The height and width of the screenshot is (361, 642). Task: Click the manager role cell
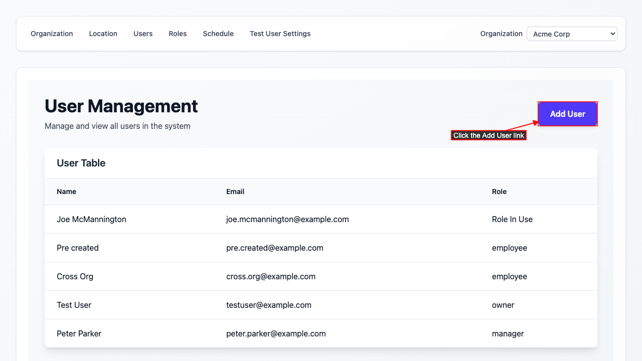coord(508,333)
